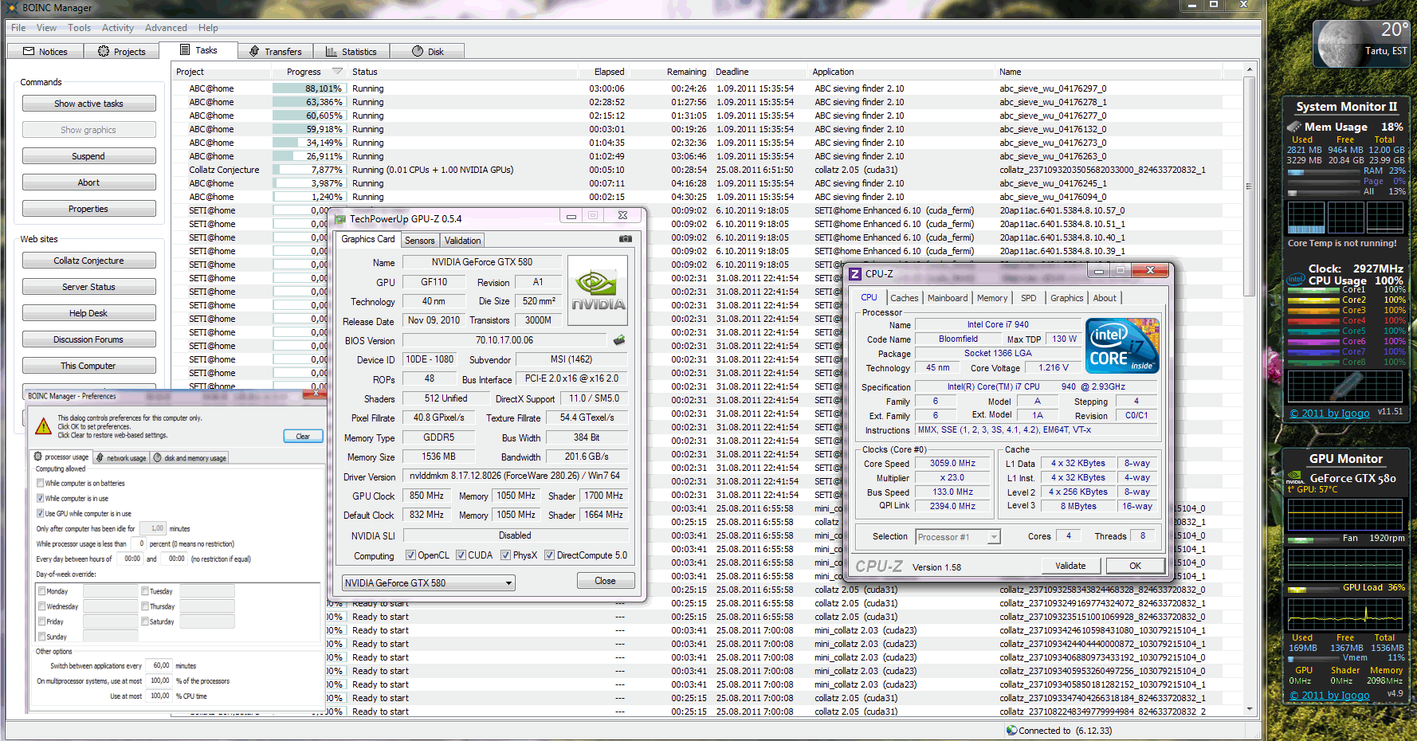Image resolution: width=1417 pixels, height=741 pixels.
Task: Click the BIOS save chip icon in GPU-Z
Action: (x=619, y=340)
